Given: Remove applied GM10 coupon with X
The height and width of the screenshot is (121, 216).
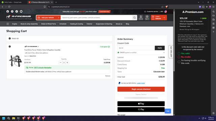Looking at the screenshot, I should (164, 52).
